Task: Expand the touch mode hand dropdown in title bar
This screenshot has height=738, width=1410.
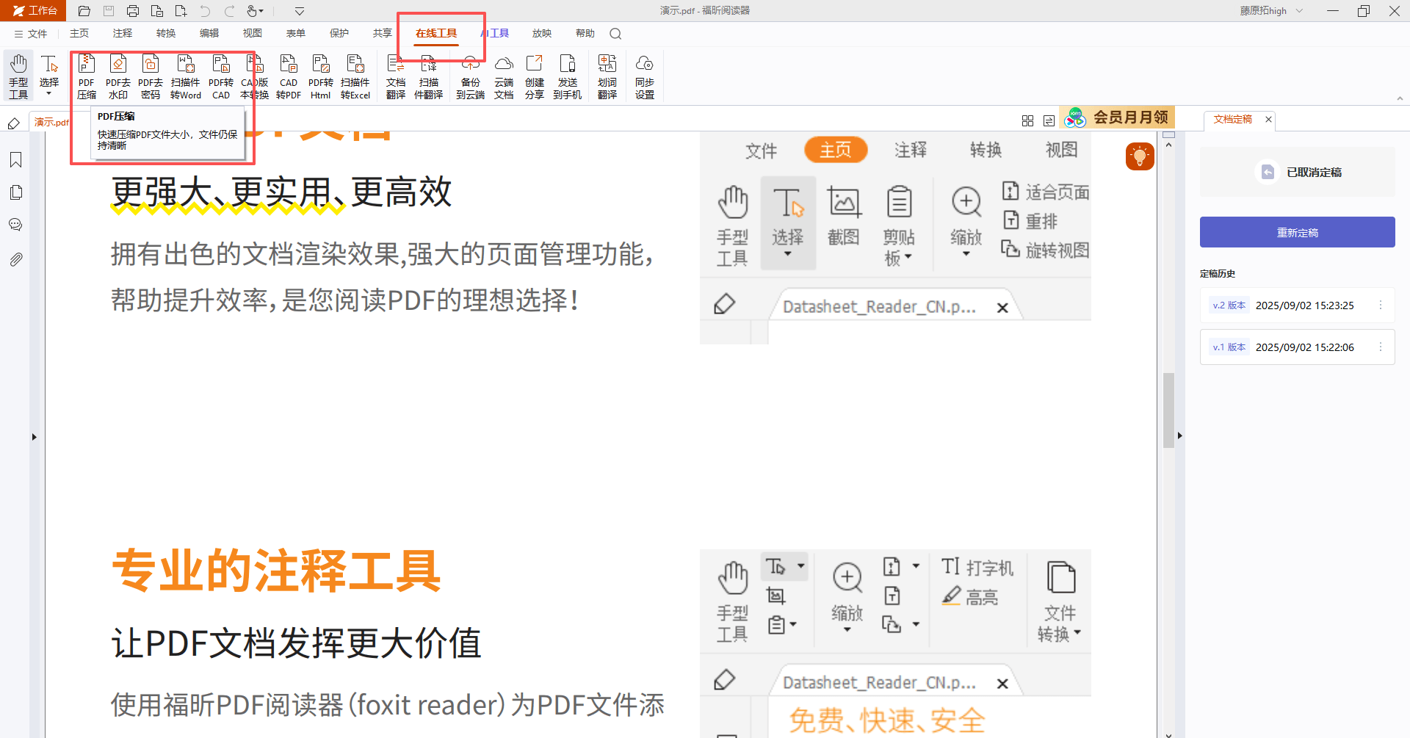Action: click(261, 11)
